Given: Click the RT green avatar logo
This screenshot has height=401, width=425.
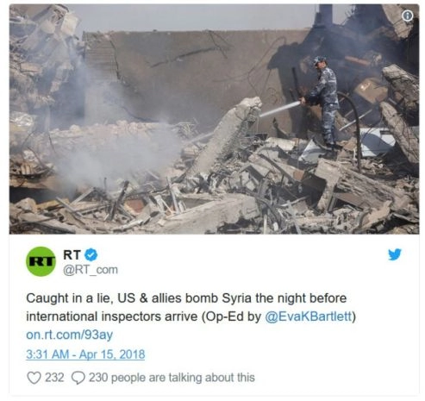Looking at the screenshot, I should [41, 261].
